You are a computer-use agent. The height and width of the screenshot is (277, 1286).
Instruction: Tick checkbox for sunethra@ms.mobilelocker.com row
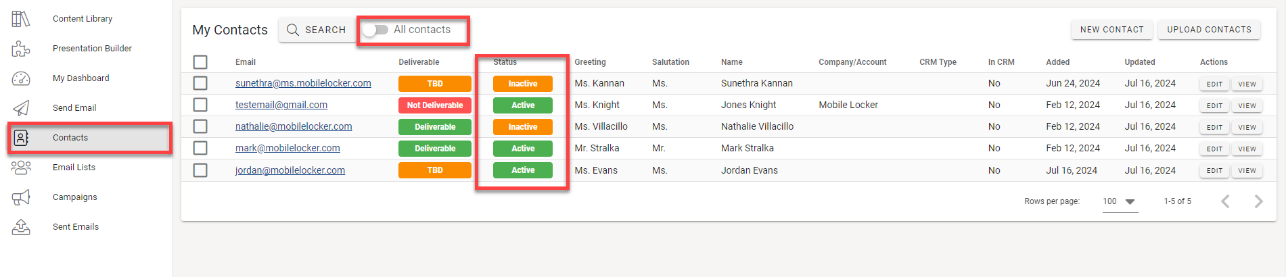[x=200, y=83]
